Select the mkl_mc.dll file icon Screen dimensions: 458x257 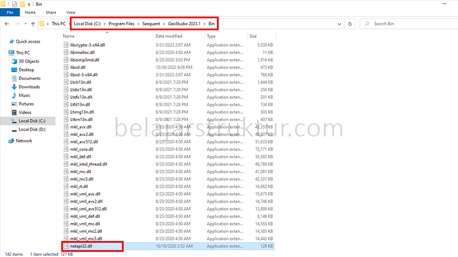[x=66, y=172]
